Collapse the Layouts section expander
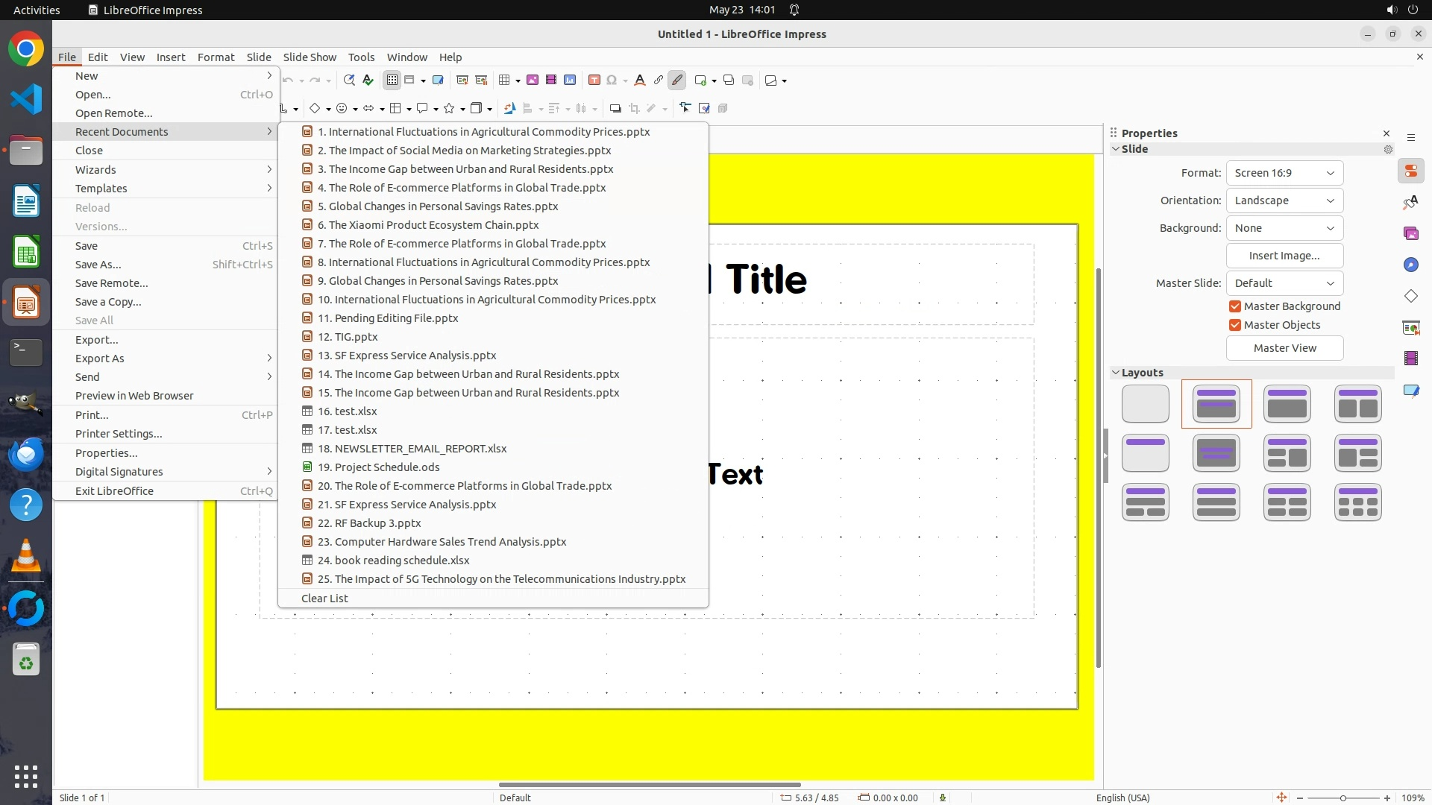 point(1116,373)
